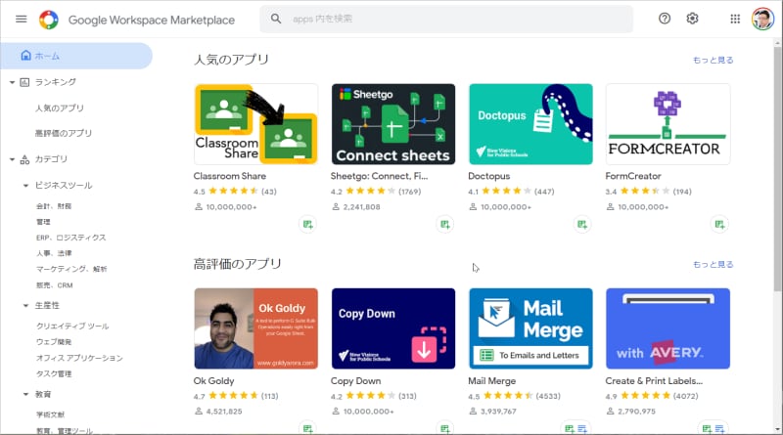Image resolution: width=783 pixels, height=435 pixels.
Task: Focus the apps search field
Action: (x=446, y=19)
